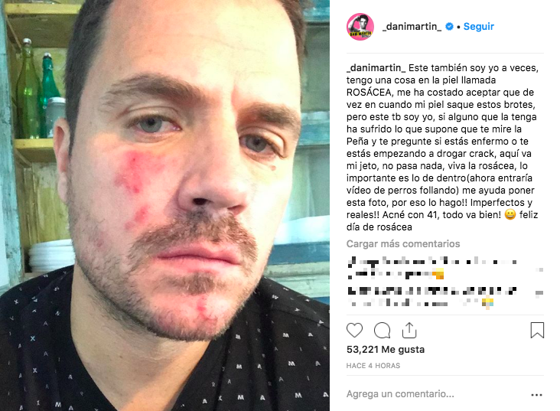Open the _danimartin_ profile avatar
The height and width of the screenshot is (411, 560).
click(x=360, y=27)
